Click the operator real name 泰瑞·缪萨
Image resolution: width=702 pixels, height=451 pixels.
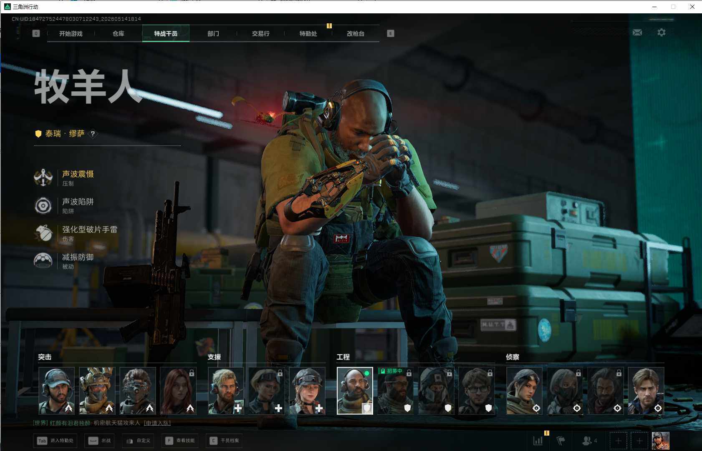point(65,134)
